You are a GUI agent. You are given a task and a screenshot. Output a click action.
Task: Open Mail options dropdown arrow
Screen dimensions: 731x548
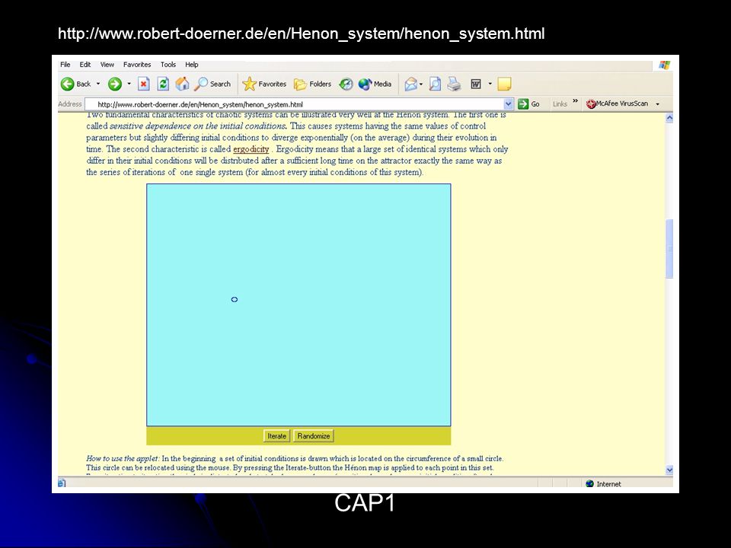pyautogui.click(x=421, y=84)
